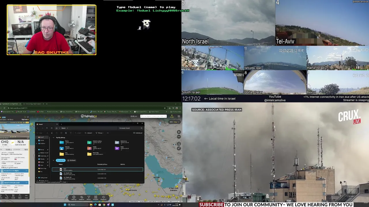Center map on my location arrow icon
369x207 pixels.
click(179, 148)
